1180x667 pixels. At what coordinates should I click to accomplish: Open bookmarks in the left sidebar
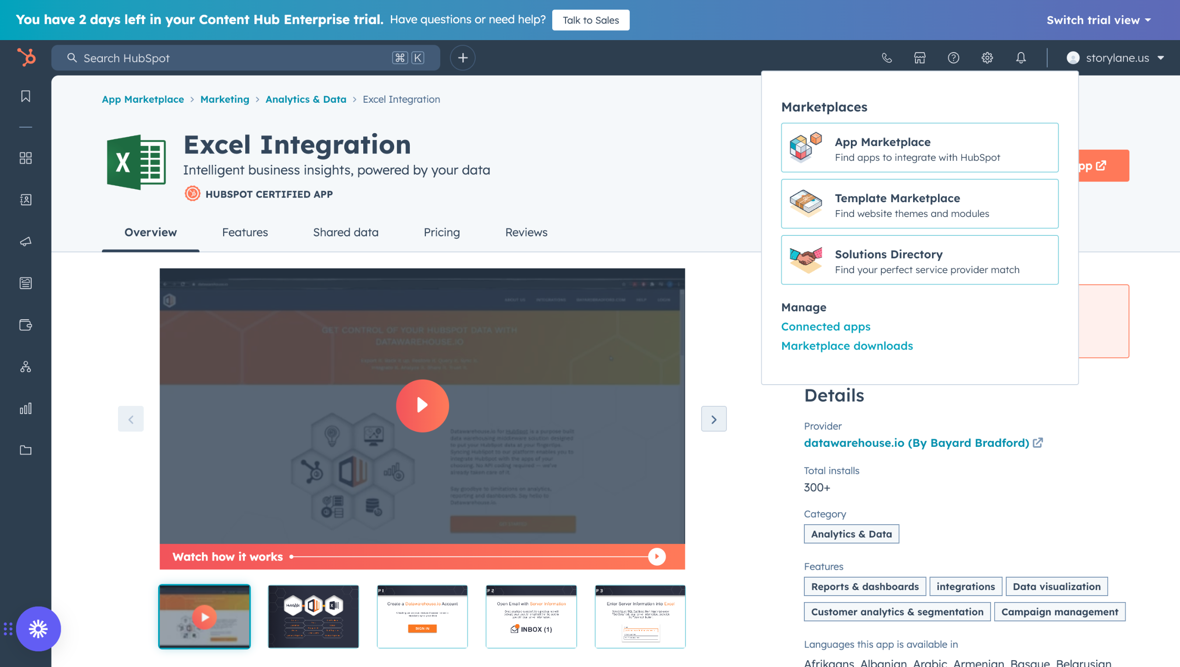(x=26, y=96)
